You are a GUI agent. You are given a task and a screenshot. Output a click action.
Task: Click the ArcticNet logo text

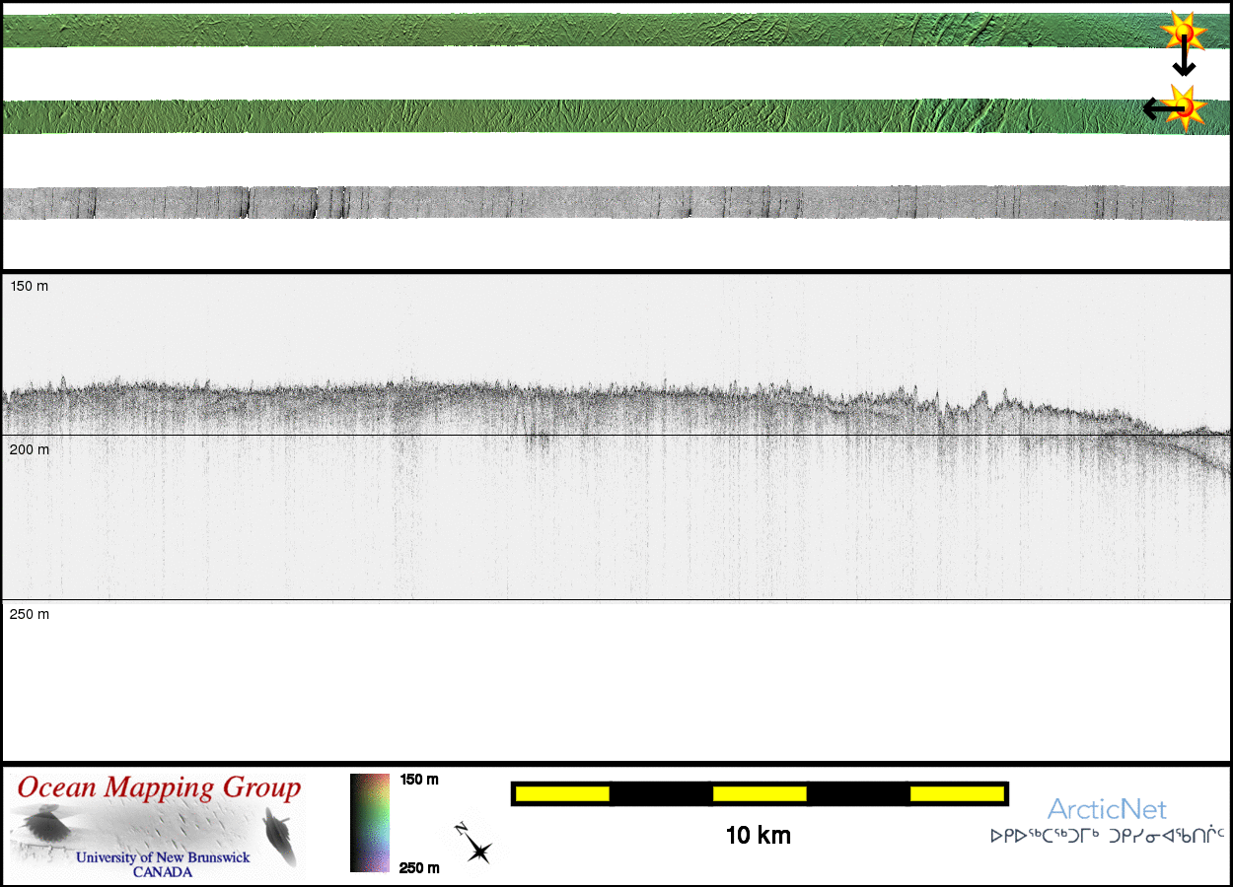1107,810
